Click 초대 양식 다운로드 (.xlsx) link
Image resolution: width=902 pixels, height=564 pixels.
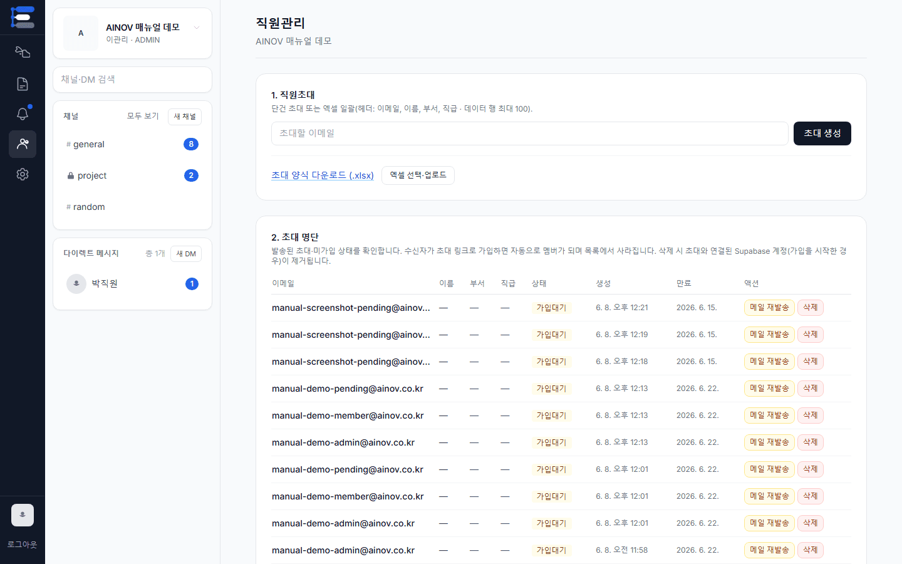(323, 175)
